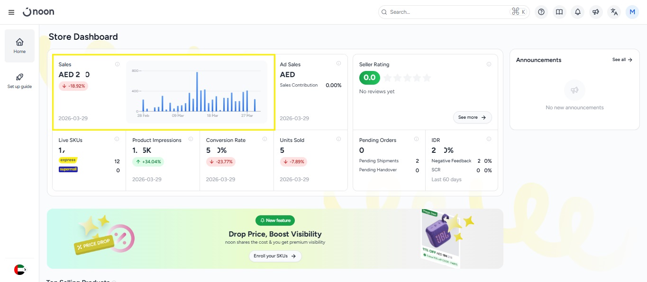
Task: Open the hamburger navigation menu
Action: coord(11,12)
